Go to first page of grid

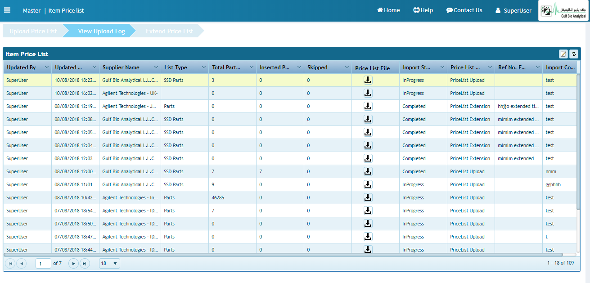click(10, 263)
